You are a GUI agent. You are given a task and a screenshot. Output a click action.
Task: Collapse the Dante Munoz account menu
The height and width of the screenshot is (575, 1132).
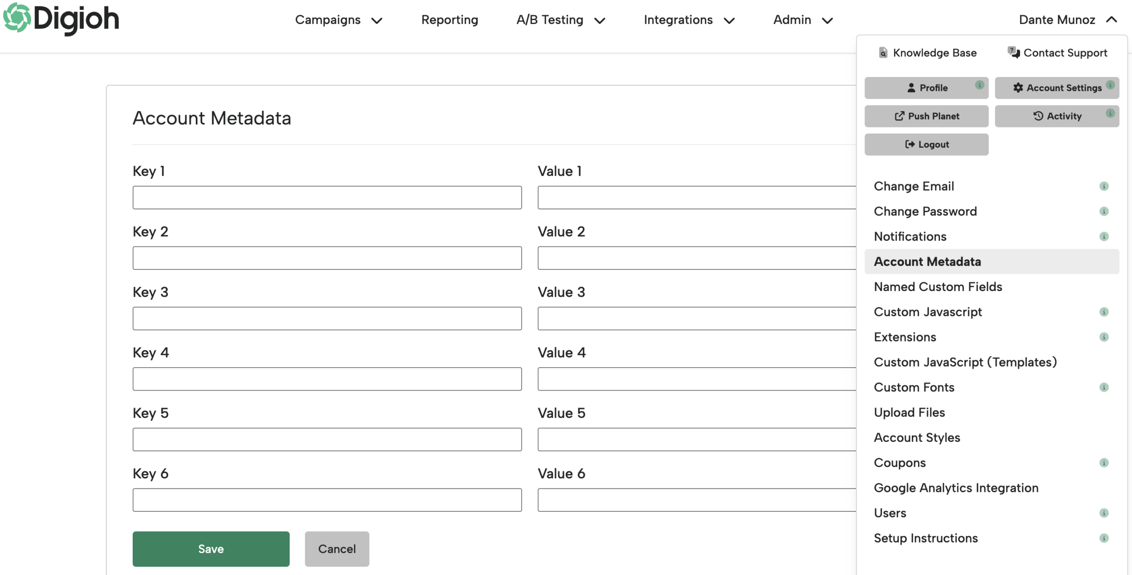coord(1112,19)
